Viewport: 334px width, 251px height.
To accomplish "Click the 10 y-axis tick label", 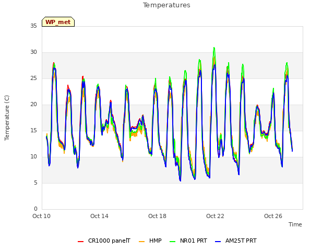I will 33,157.
